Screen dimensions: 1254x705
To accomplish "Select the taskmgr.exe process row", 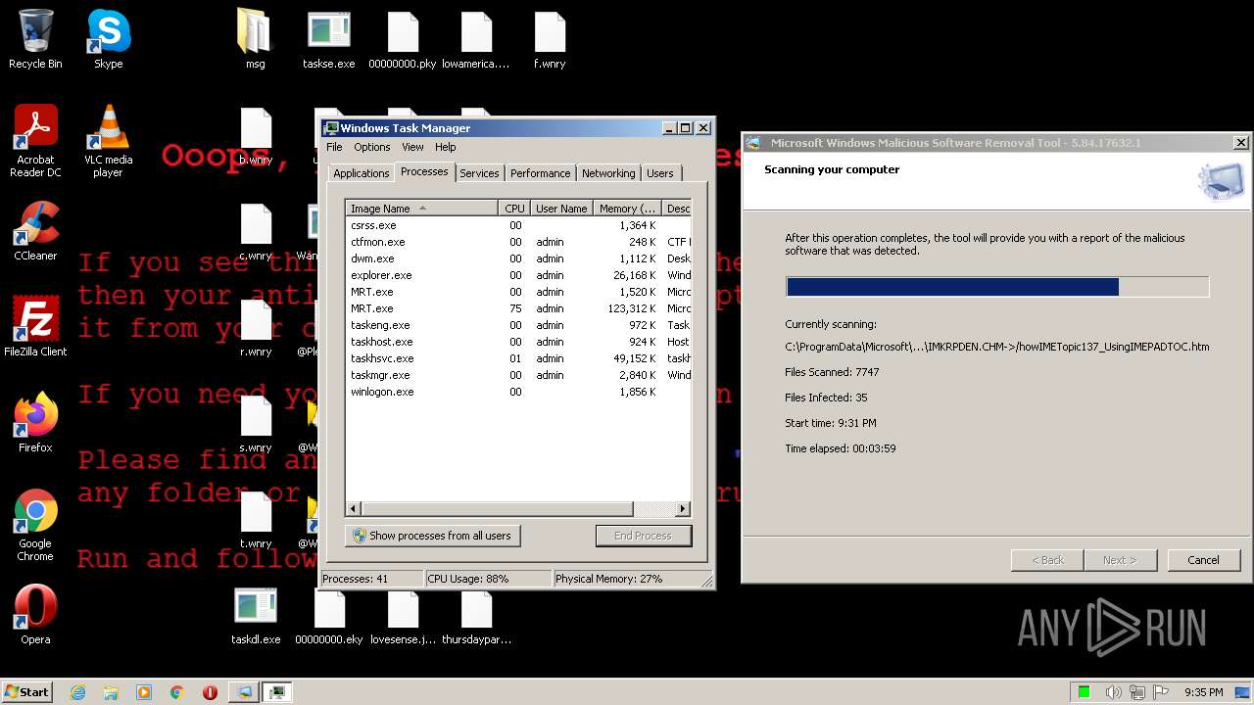I will point(518,375).
